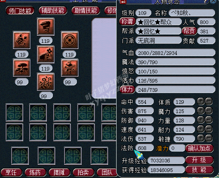This screenshot has width=219, height=178.
Task: Select the scorpion skill icon
Action: point(22,40)
